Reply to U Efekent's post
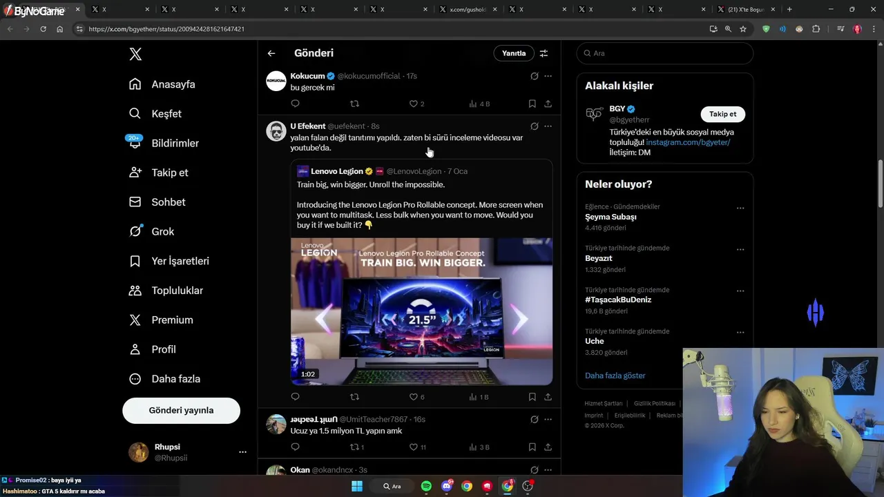The width and height of the screenshot is (884, 497). point(295,397)
